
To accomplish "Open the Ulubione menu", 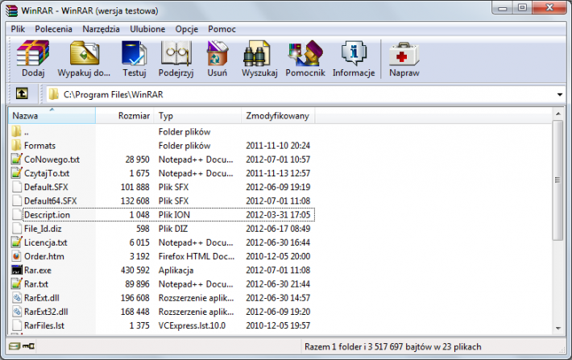I will (147, 29).
